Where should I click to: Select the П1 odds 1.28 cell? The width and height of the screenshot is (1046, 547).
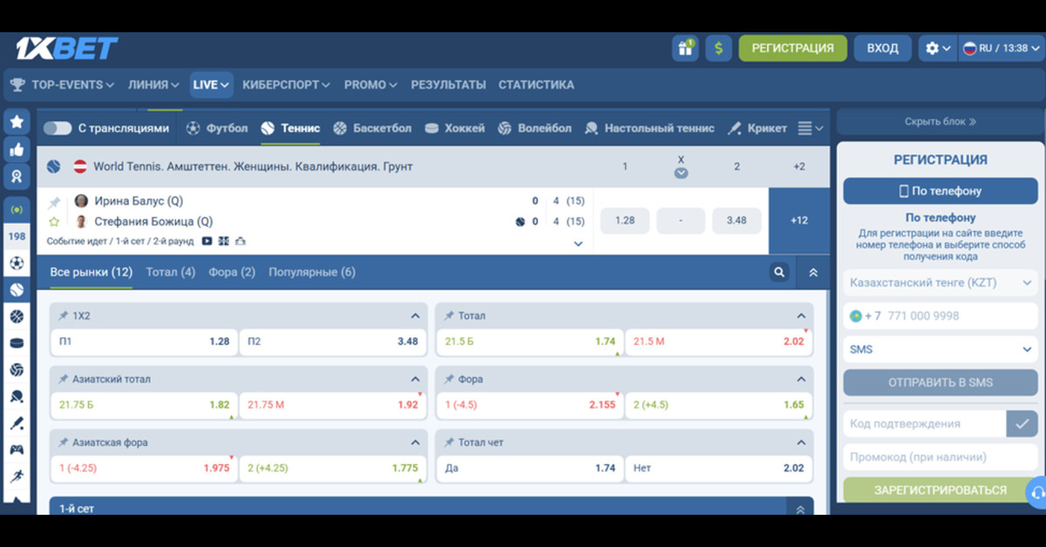tap(144, 341)
